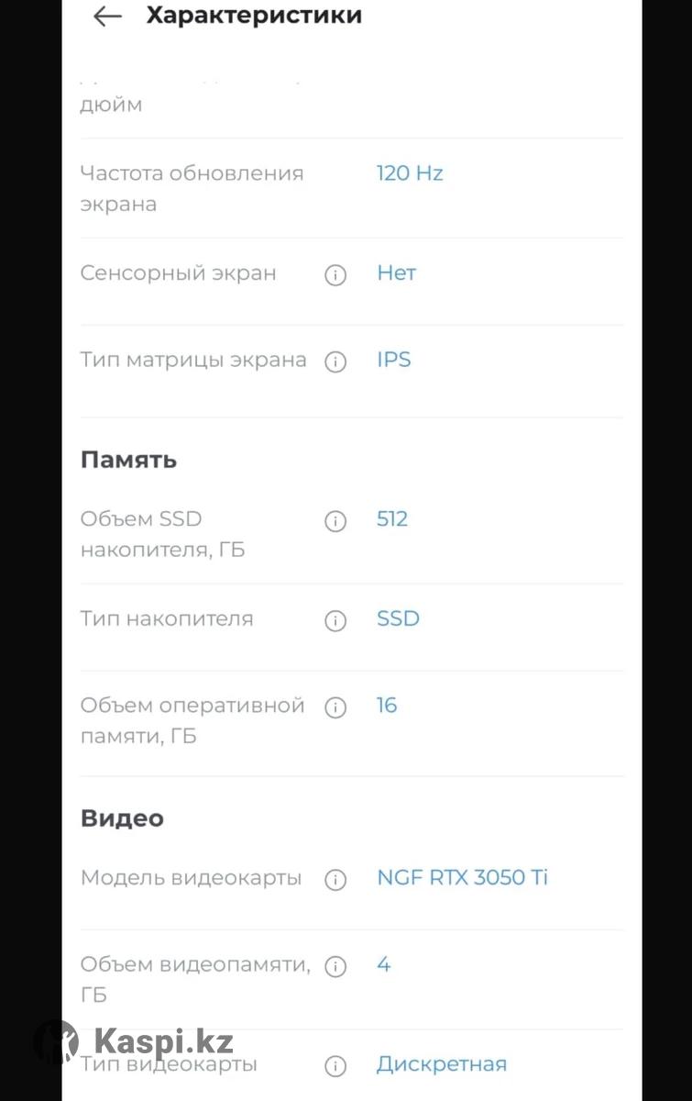The width and height of the screenshot is (692, 1101).
Task: Click the Дискретная video card type
Action: [441, 1064]
